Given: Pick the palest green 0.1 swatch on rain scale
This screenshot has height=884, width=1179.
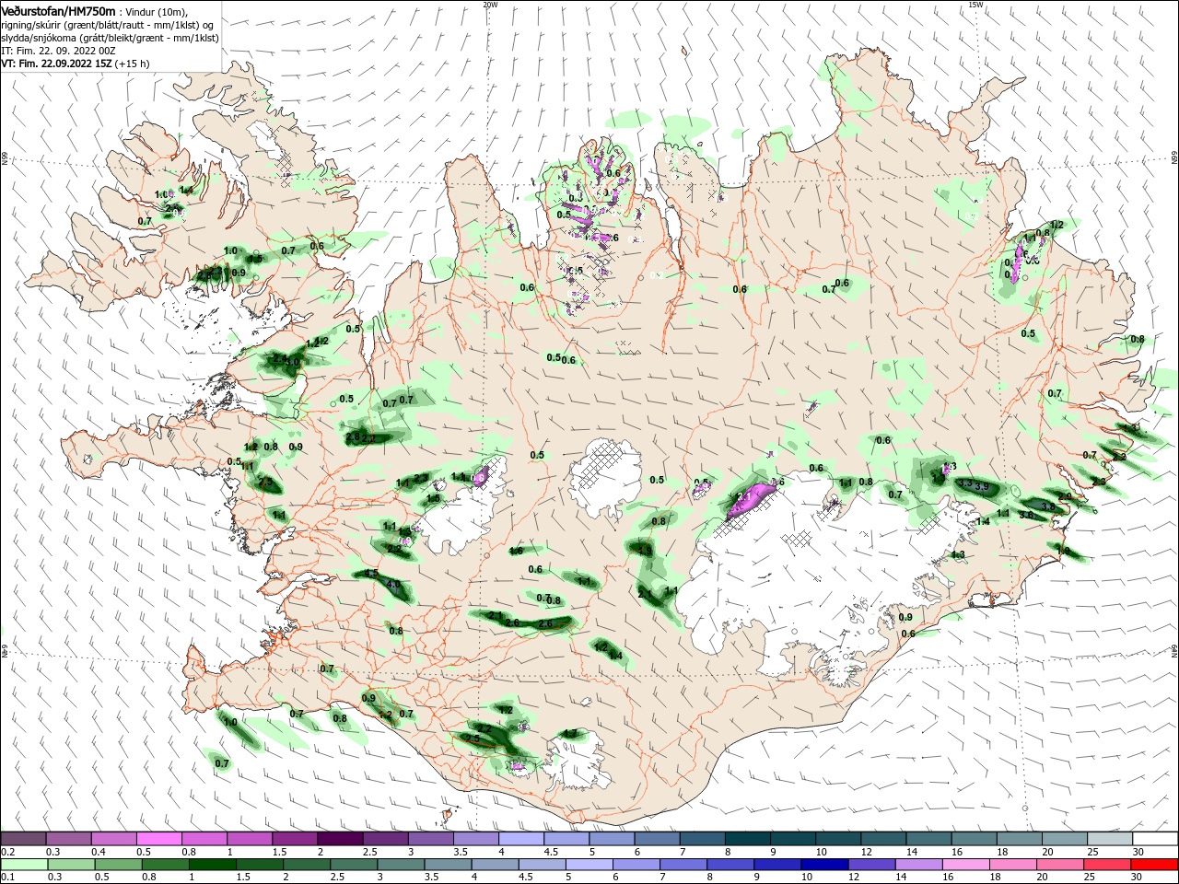Looking at the screenshot, I should pos(24,865).
